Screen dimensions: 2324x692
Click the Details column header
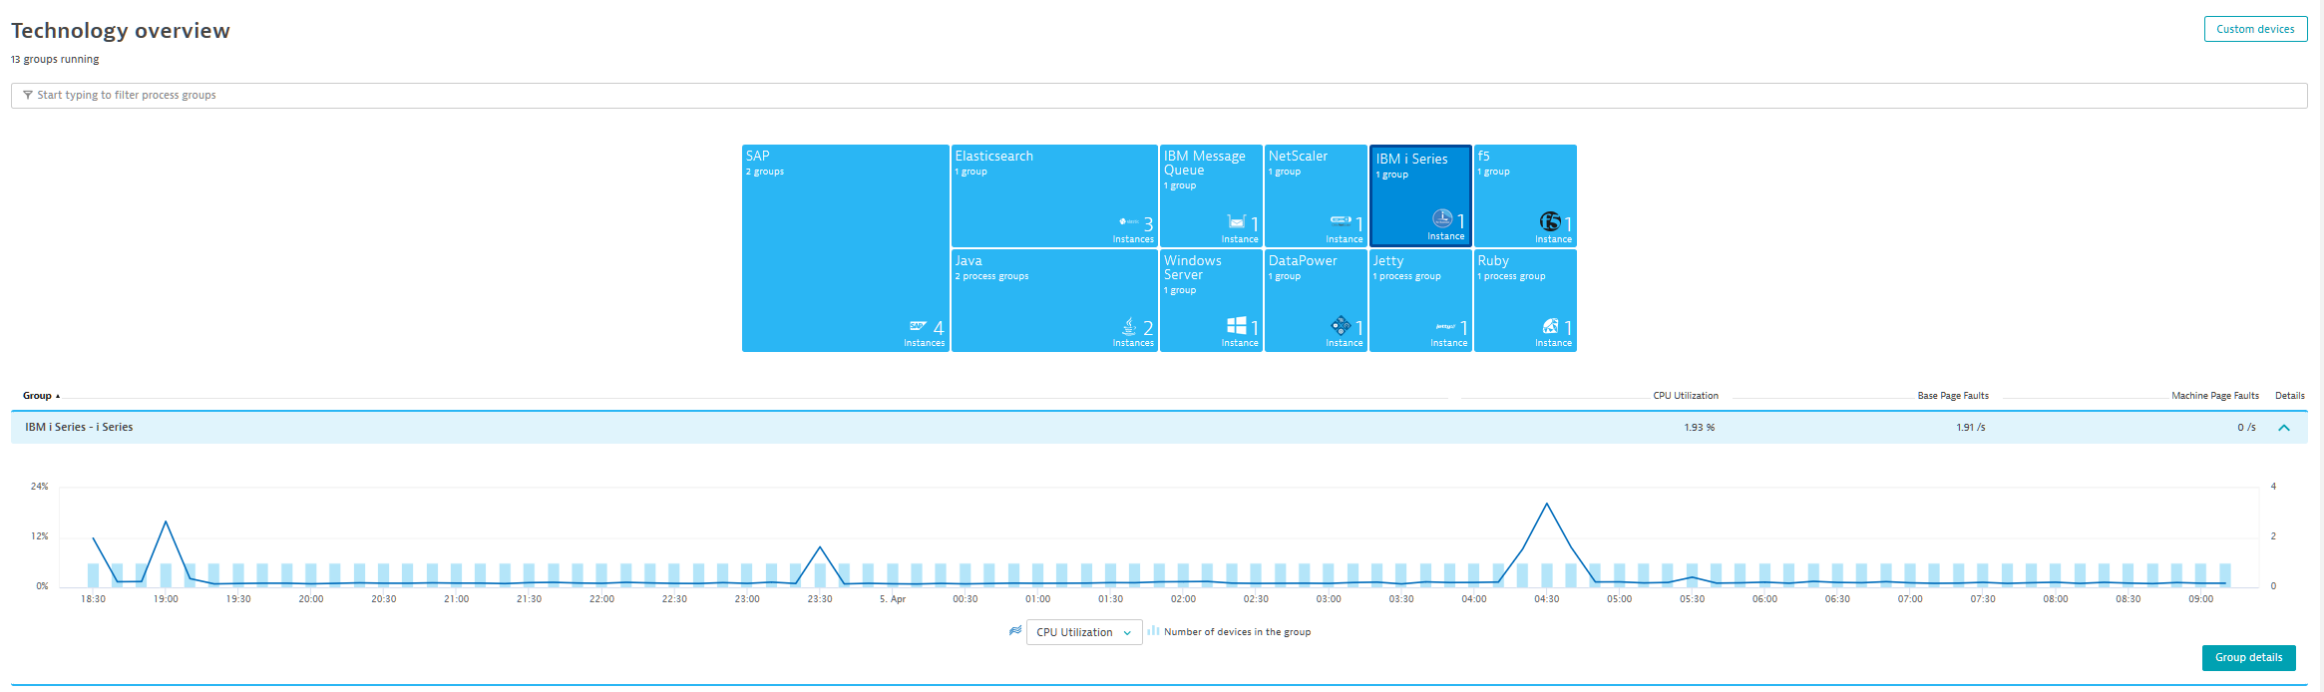pyautogui.click(x=2289, y=396)
